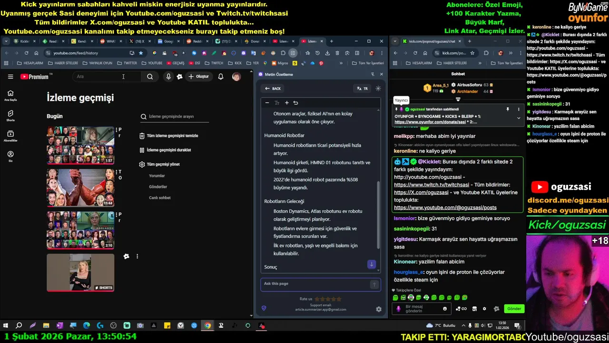Click 'Tüm izleme geçmişini temizle'
This screenshot has height=343, width=609.
168,136
